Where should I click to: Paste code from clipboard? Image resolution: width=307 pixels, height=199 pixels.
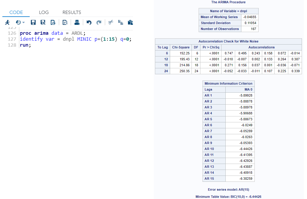[130, 22]
